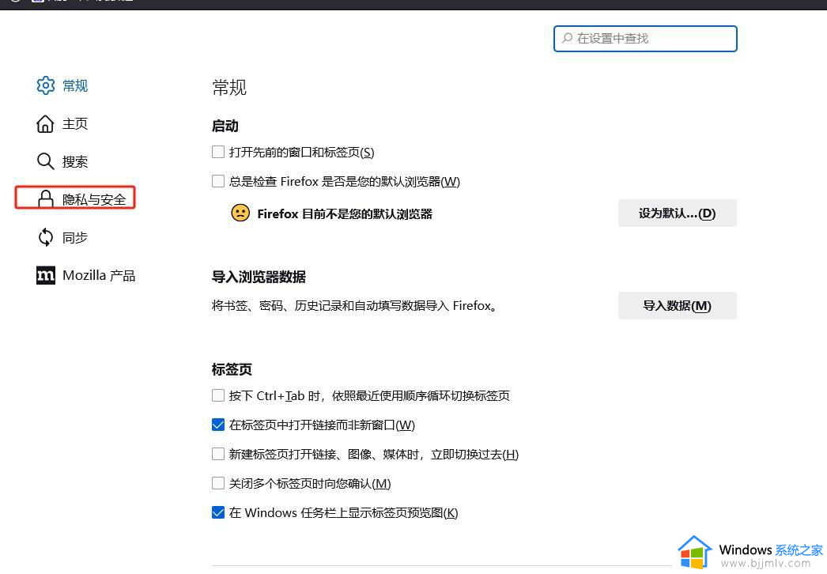Uncheck 在 Windows 任务栏上显示标签页预览图

[218, 512]
